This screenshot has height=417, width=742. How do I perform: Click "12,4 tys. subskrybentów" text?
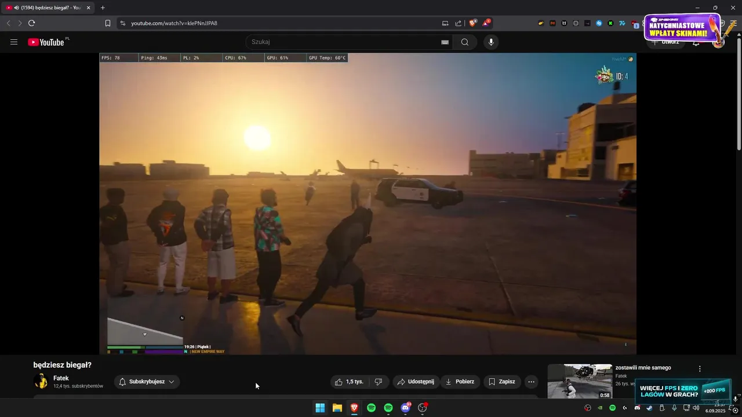(x=78, y=386)
